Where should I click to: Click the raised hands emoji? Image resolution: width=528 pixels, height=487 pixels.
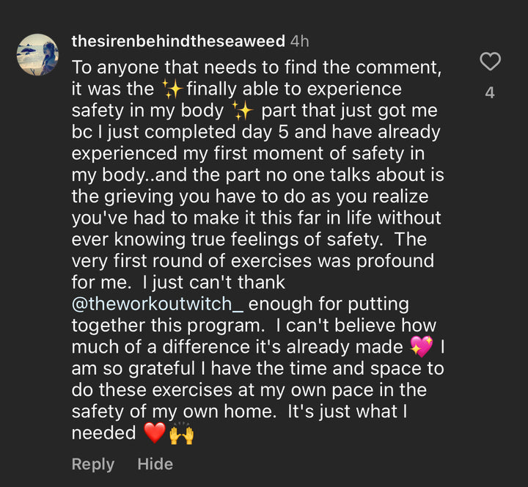pos(182,433)
